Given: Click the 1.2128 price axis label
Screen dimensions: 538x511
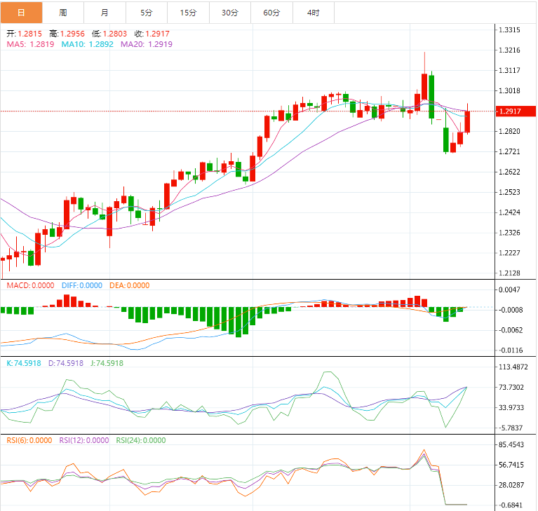Looking at the screenshot, I should 509,273.
